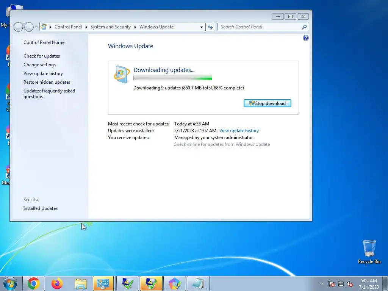
Task: Expand the arrow before Control Panel
Action: point(50,27)
